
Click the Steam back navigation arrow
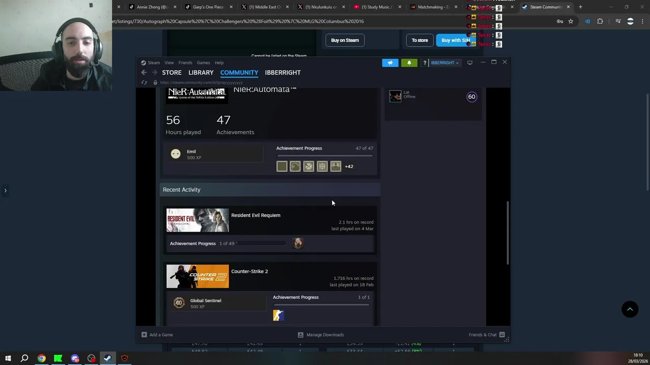pyautogui.click(x=144, y=72)
